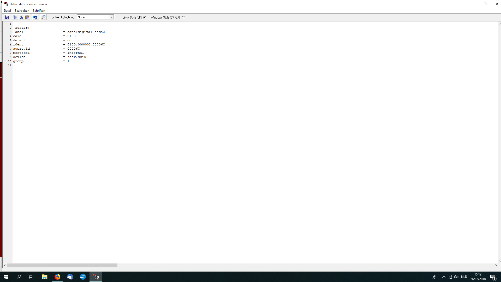This screenshot has height=282, width=501.
Task: Click the Undo arrow icon
Action: 35,17
